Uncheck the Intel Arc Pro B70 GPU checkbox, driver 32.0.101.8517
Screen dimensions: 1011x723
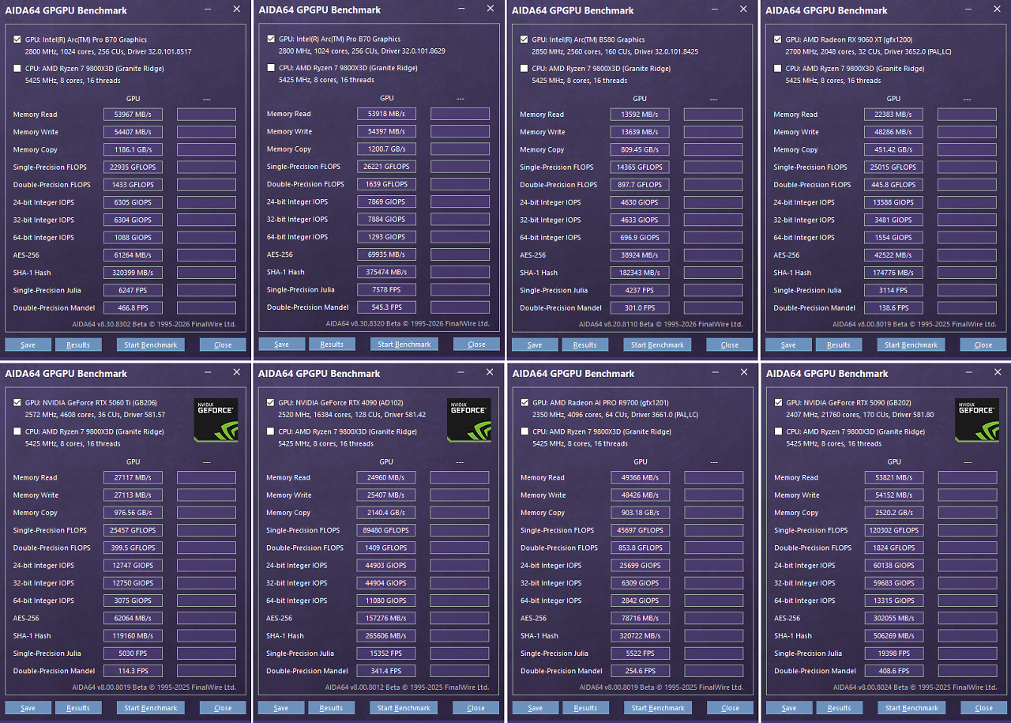coord(17,40)
